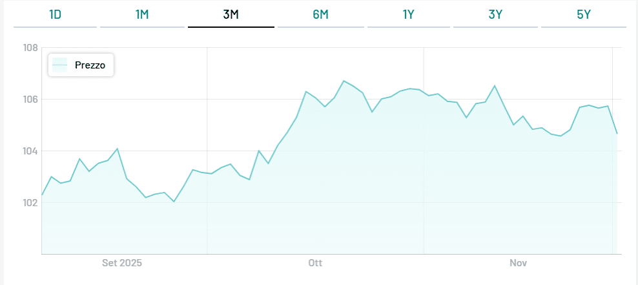Select the 1M time range tab
This screenshot has height=285, width=638.
142,15
